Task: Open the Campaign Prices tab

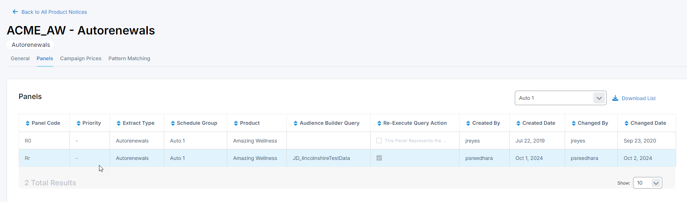Action: 80,58
